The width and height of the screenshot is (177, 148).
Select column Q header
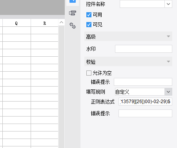16,23
